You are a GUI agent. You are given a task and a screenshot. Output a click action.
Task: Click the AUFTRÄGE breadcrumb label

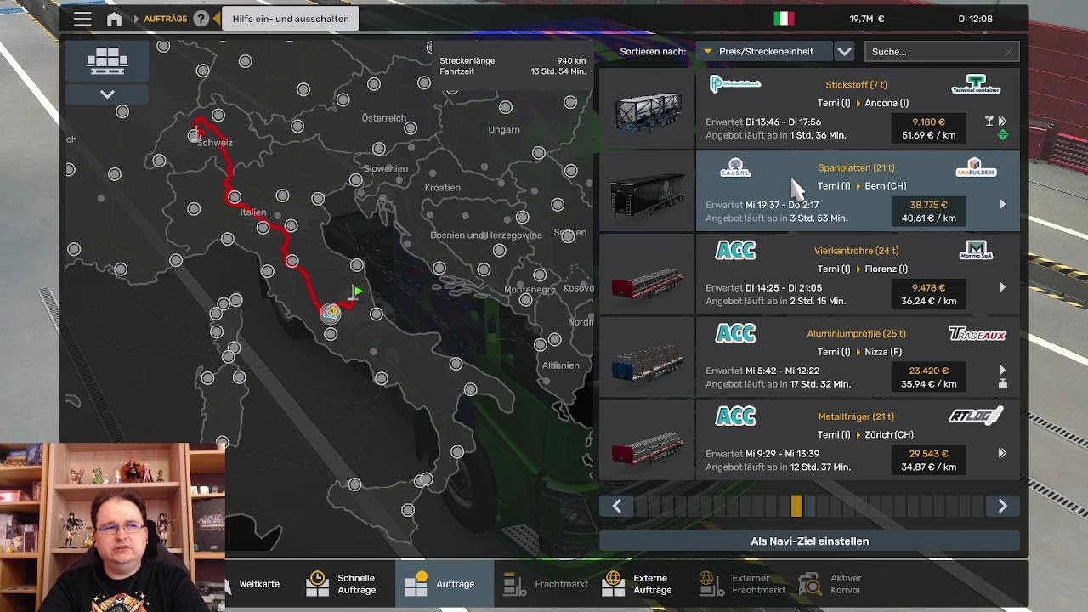166,19
